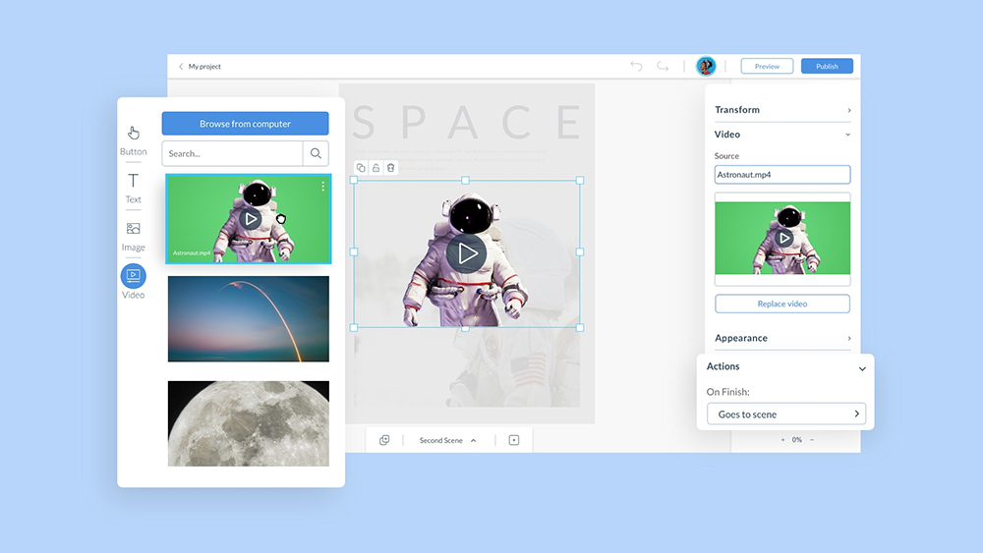Zoom in with the plus icon
This screenshot has height=553, width=983.
pyautogui.click(x=782, y=440)
